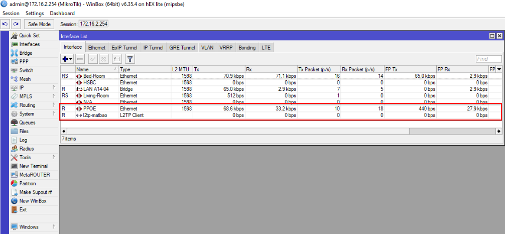This screenshot has height=234, width=505.
Task: Open the Queues sidebar entry
Action: coord(27,123)
